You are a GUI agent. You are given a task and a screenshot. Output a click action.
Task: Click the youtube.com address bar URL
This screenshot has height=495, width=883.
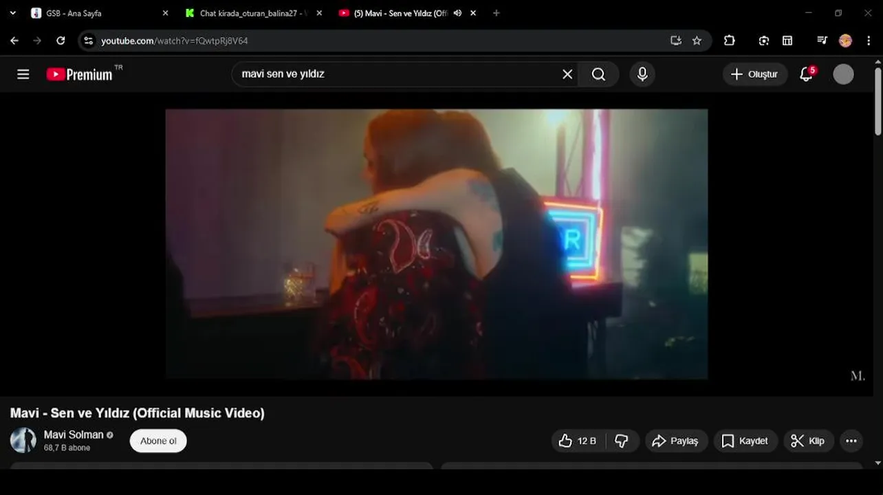(175, 41)
